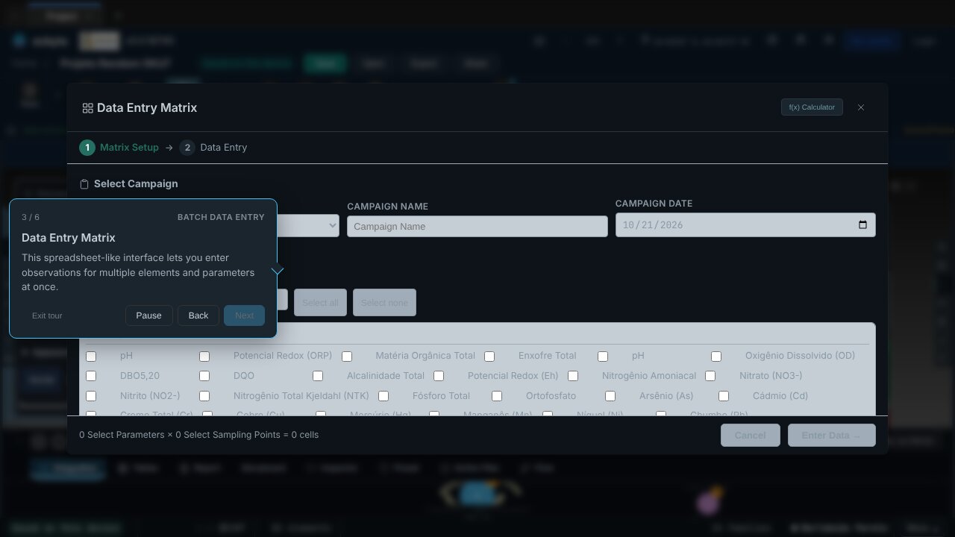Open the campaign date calendar picker
Viewport: 955px width, 537px height.
coord(862,225)
